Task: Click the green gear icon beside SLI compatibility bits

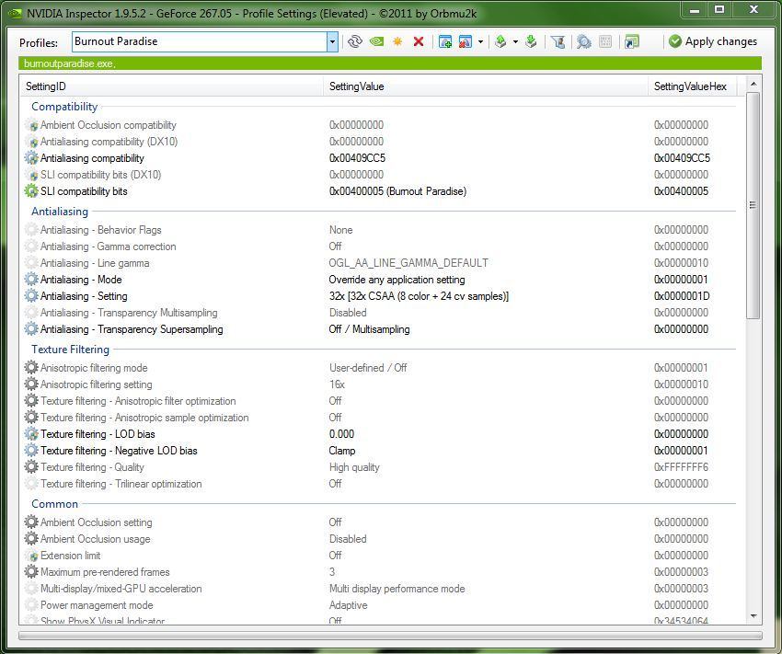Action: coord(31,191)
